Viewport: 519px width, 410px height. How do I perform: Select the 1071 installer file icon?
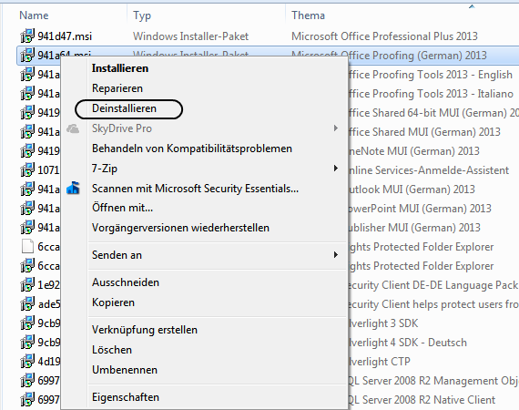(x=27, y=169)
